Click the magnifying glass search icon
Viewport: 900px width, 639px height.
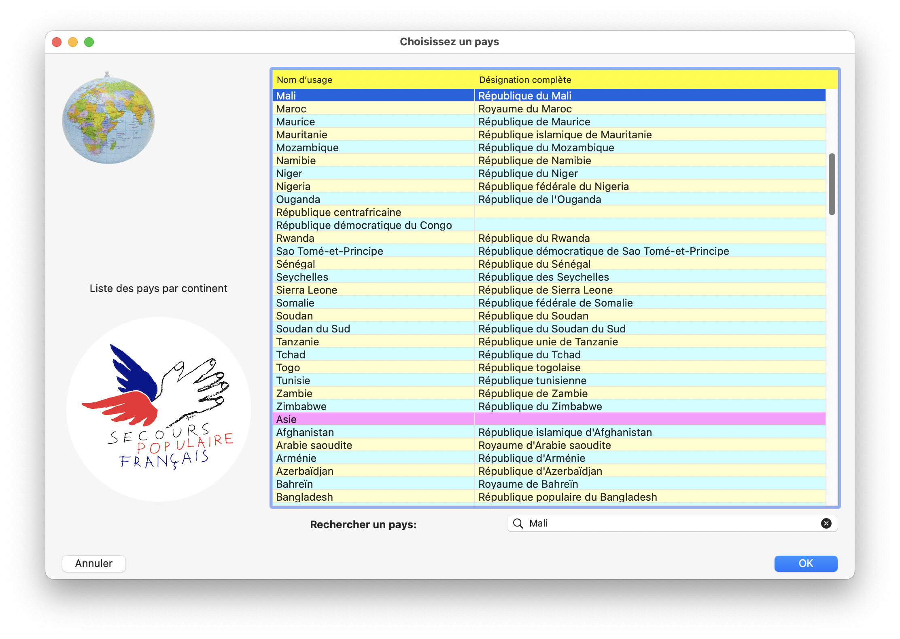(518, 523)
